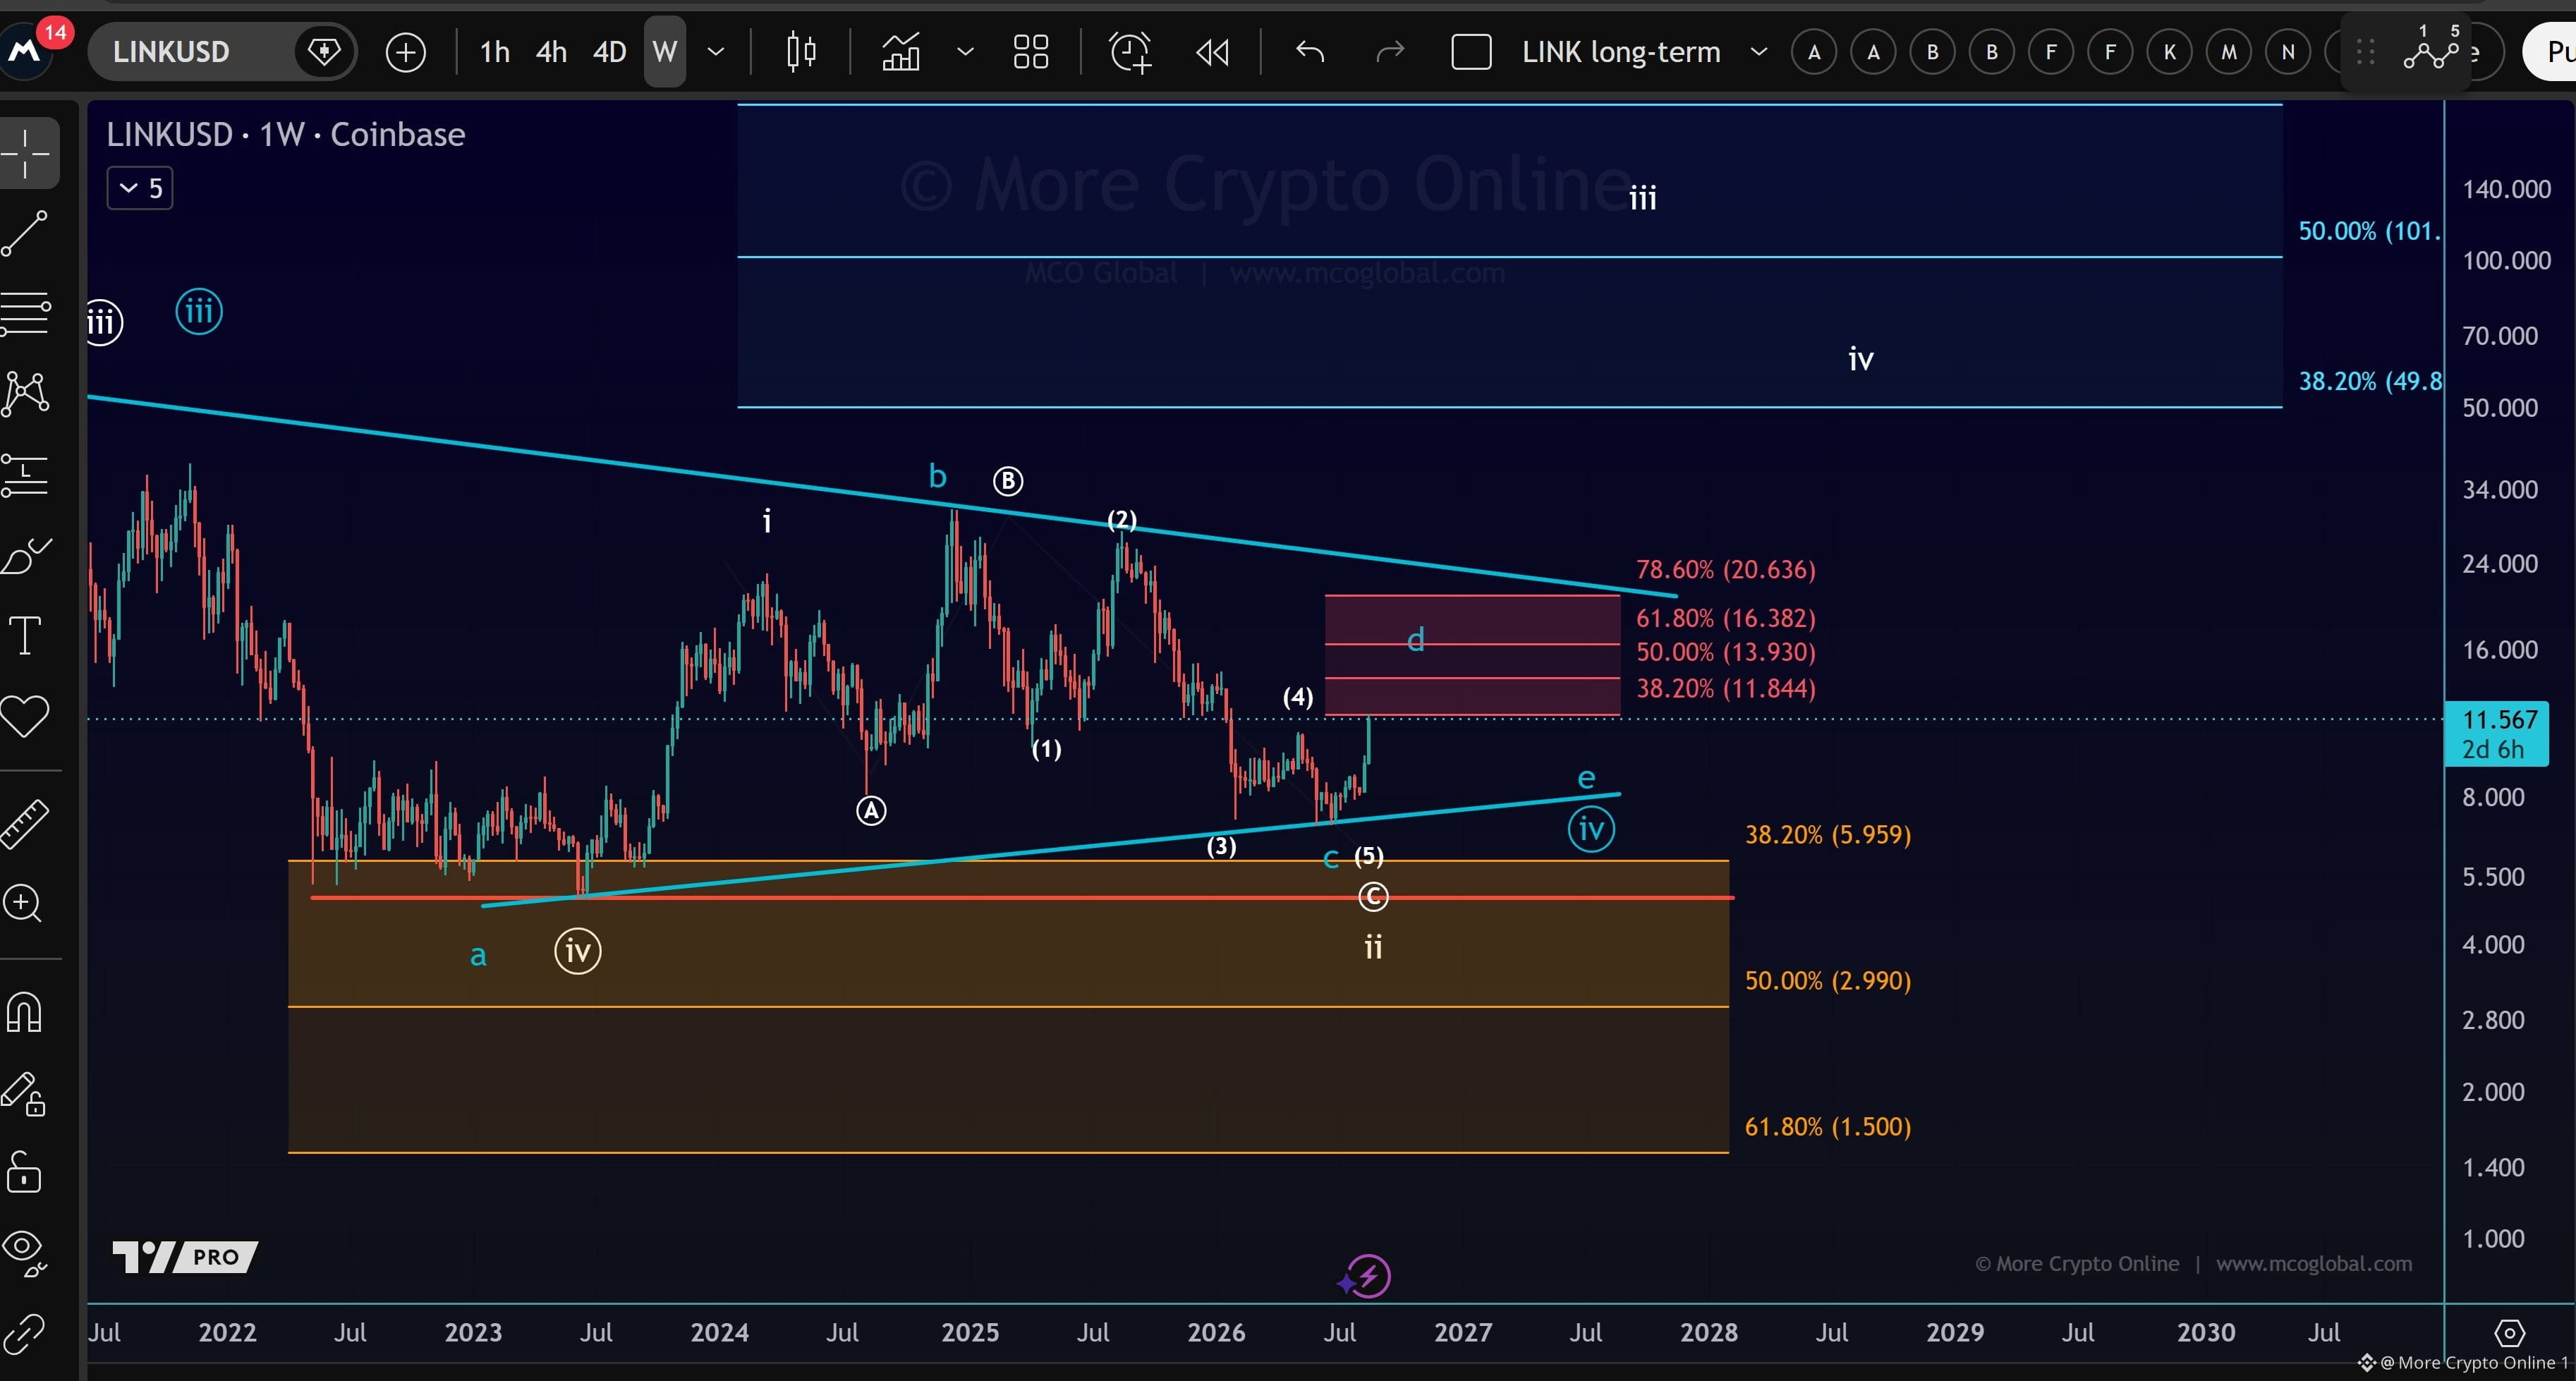This screenshot has height=1381, width=2576.
Task: Click the "50.00% (13.930)" fib label
Action: tap(1725, 653)
